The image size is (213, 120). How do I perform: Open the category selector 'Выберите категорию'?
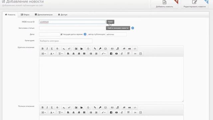66,41
